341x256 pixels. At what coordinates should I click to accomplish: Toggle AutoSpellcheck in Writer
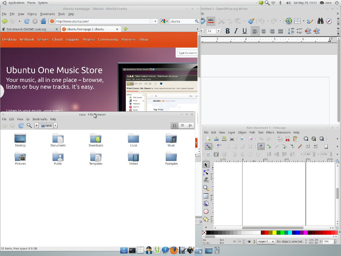pos(211,21)
